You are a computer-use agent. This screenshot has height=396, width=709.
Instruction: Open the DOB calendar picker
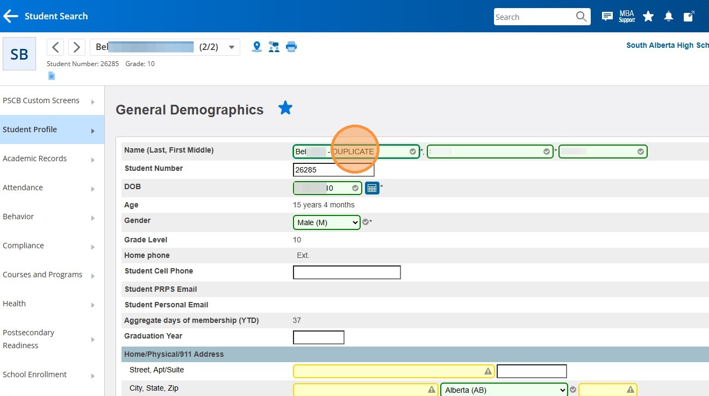(372, 188)
